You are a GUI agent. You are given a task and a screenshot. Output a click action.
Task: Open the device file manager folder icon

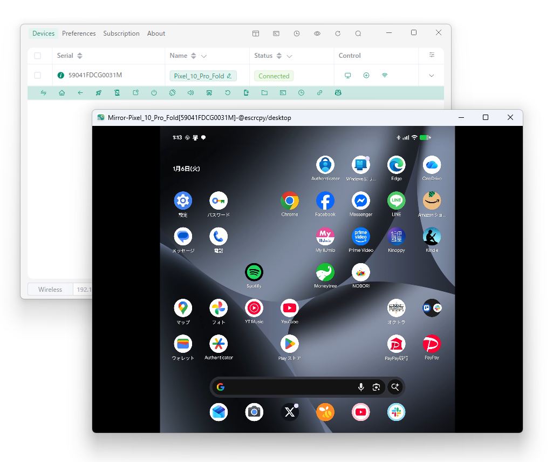264,92
